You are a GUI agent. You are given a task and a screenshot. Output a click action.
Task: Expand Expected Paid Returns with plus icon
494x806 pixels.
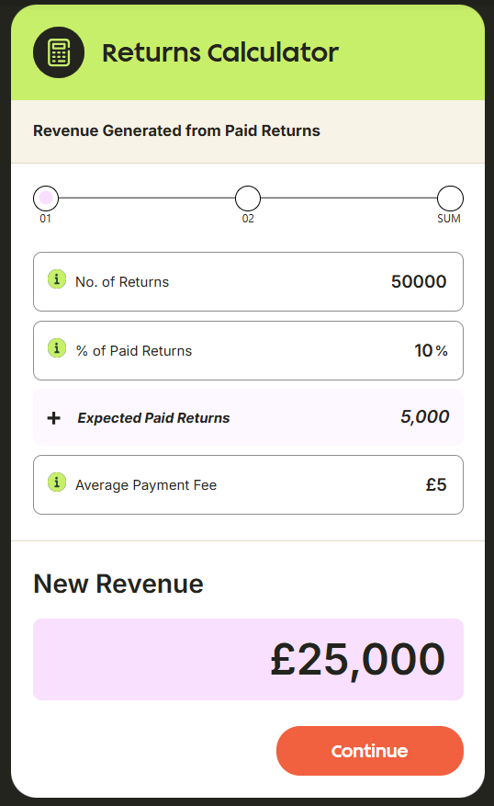point(54,418)
